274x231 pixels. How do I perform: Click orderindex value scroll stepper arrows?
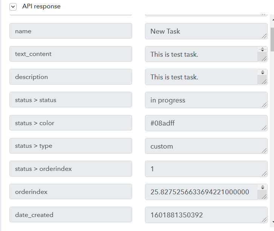click(x=262, y=187)
